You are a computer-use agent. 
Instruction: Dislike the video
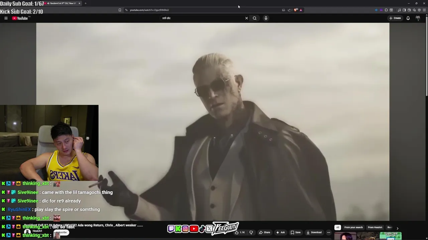(x=251, y=232)
